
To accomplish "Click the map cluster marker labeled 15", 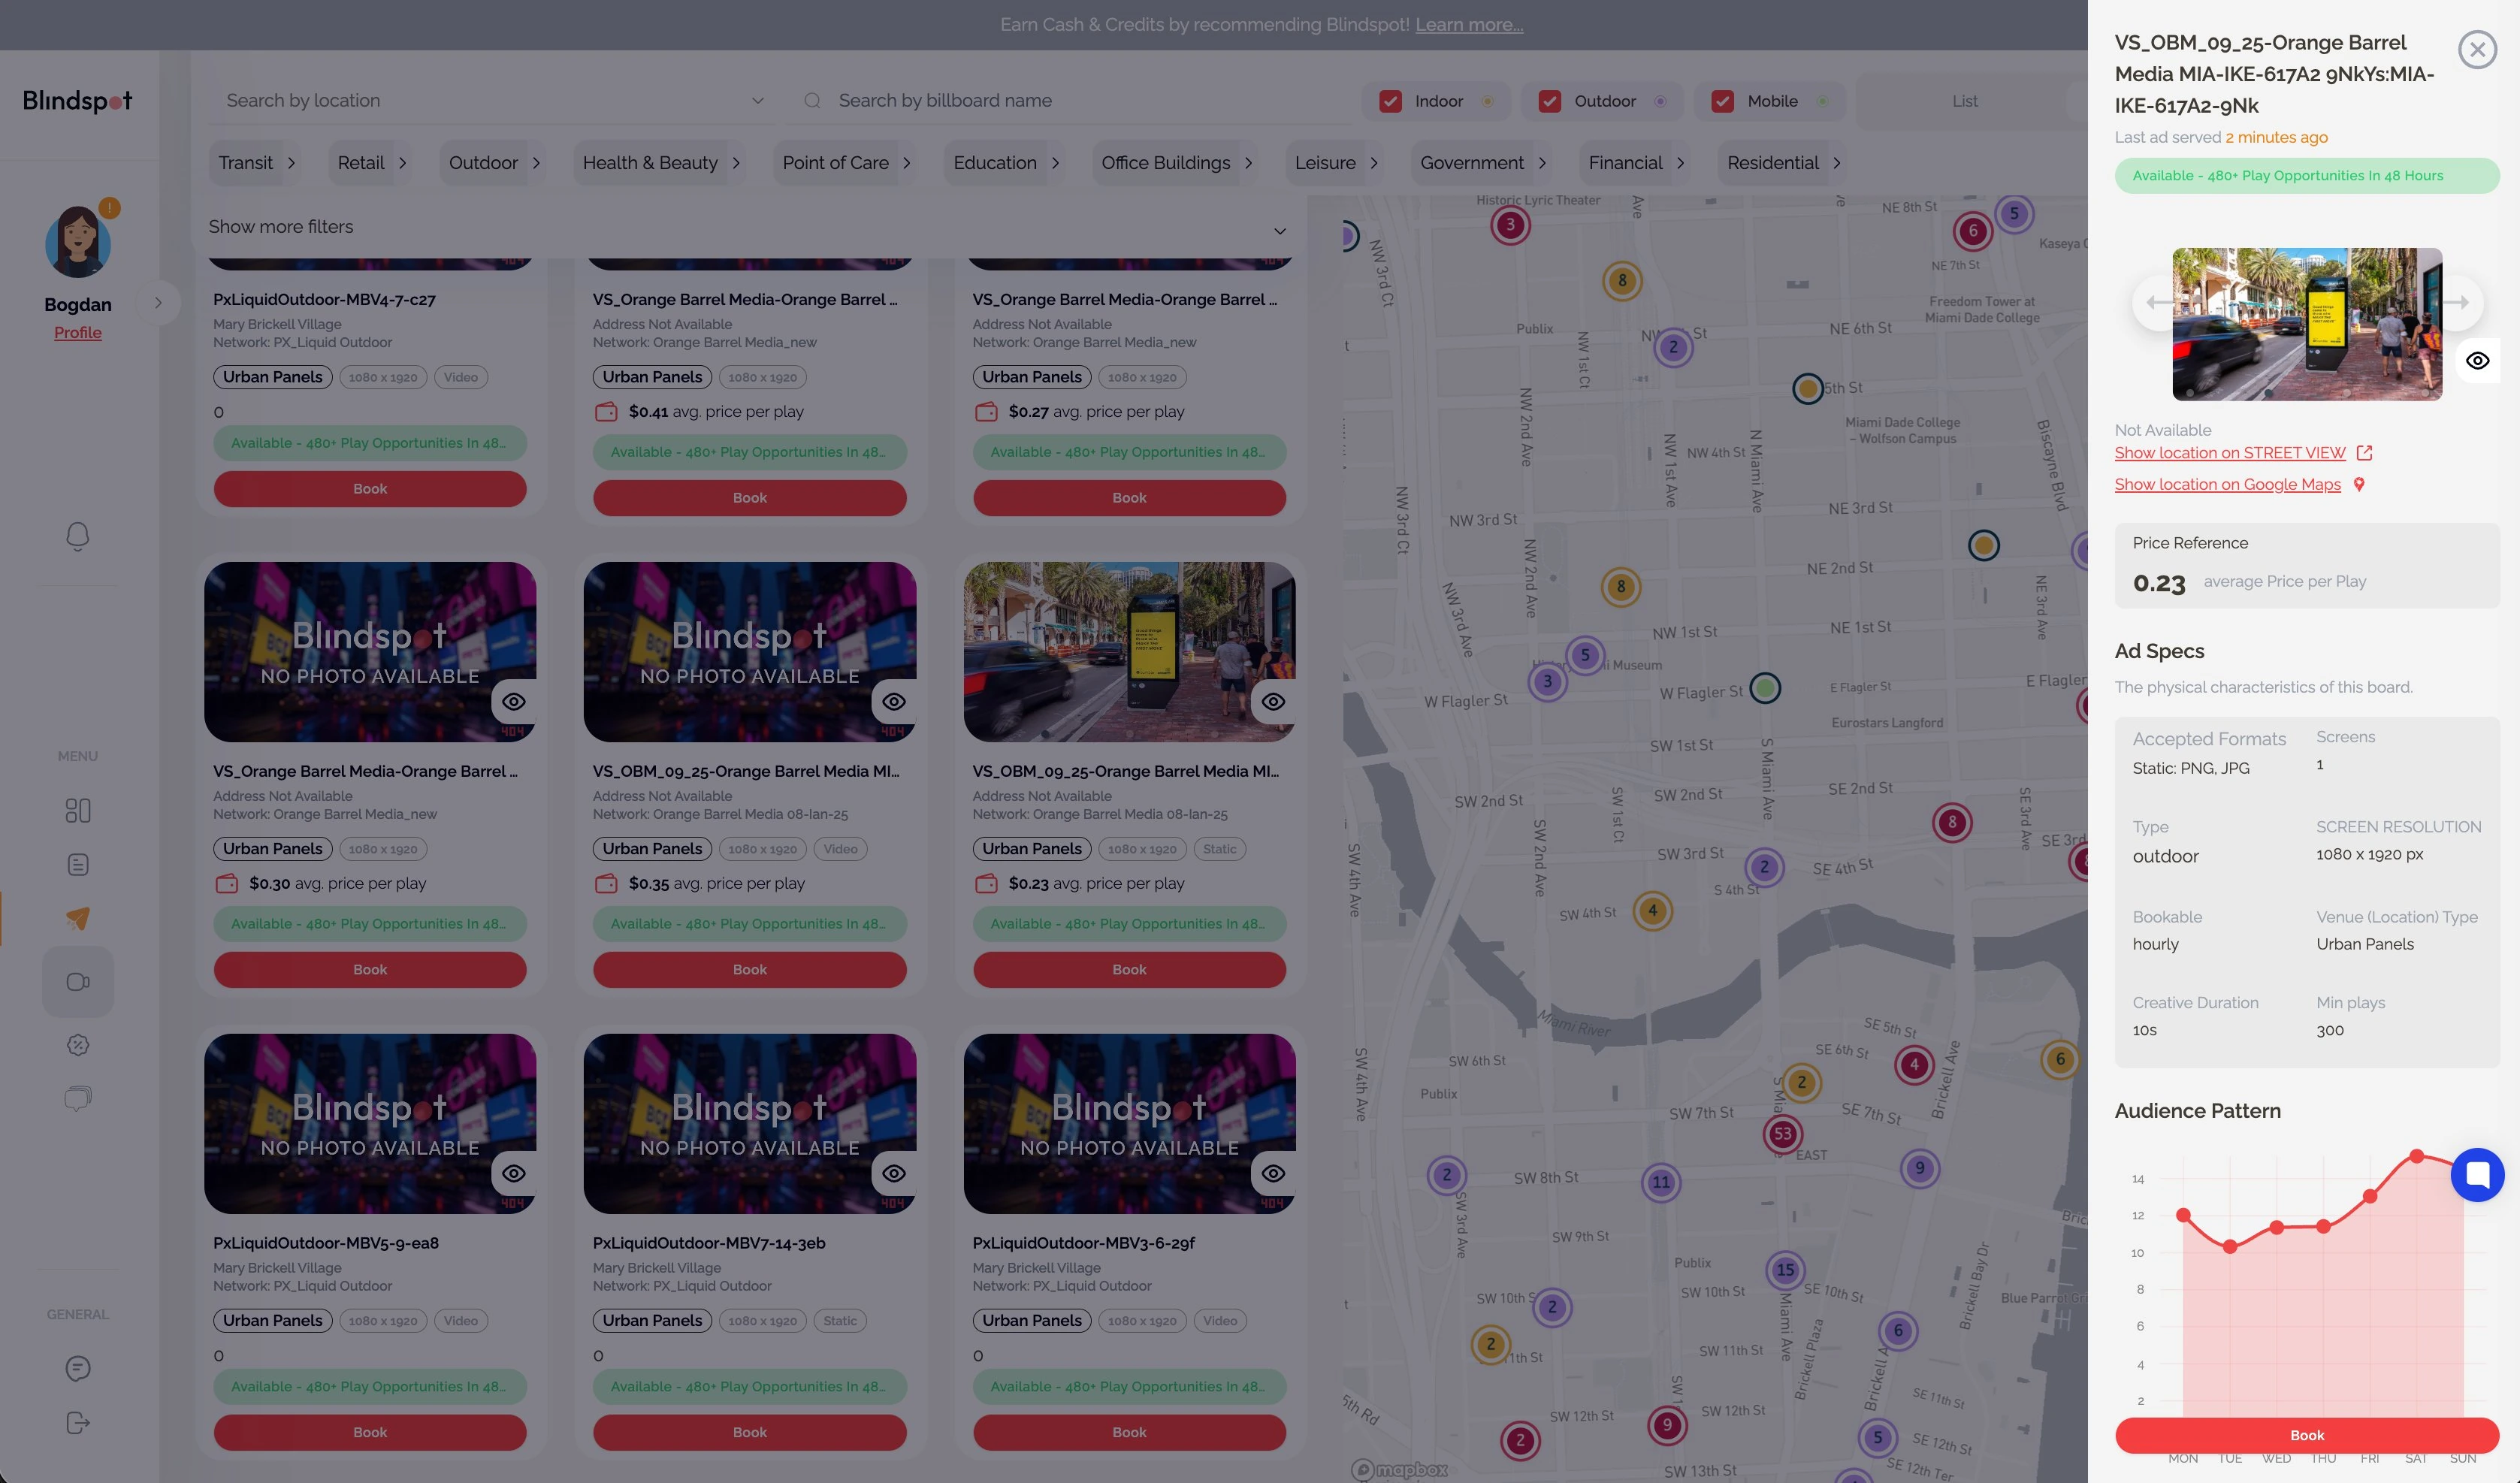I will point(1785,1270).
